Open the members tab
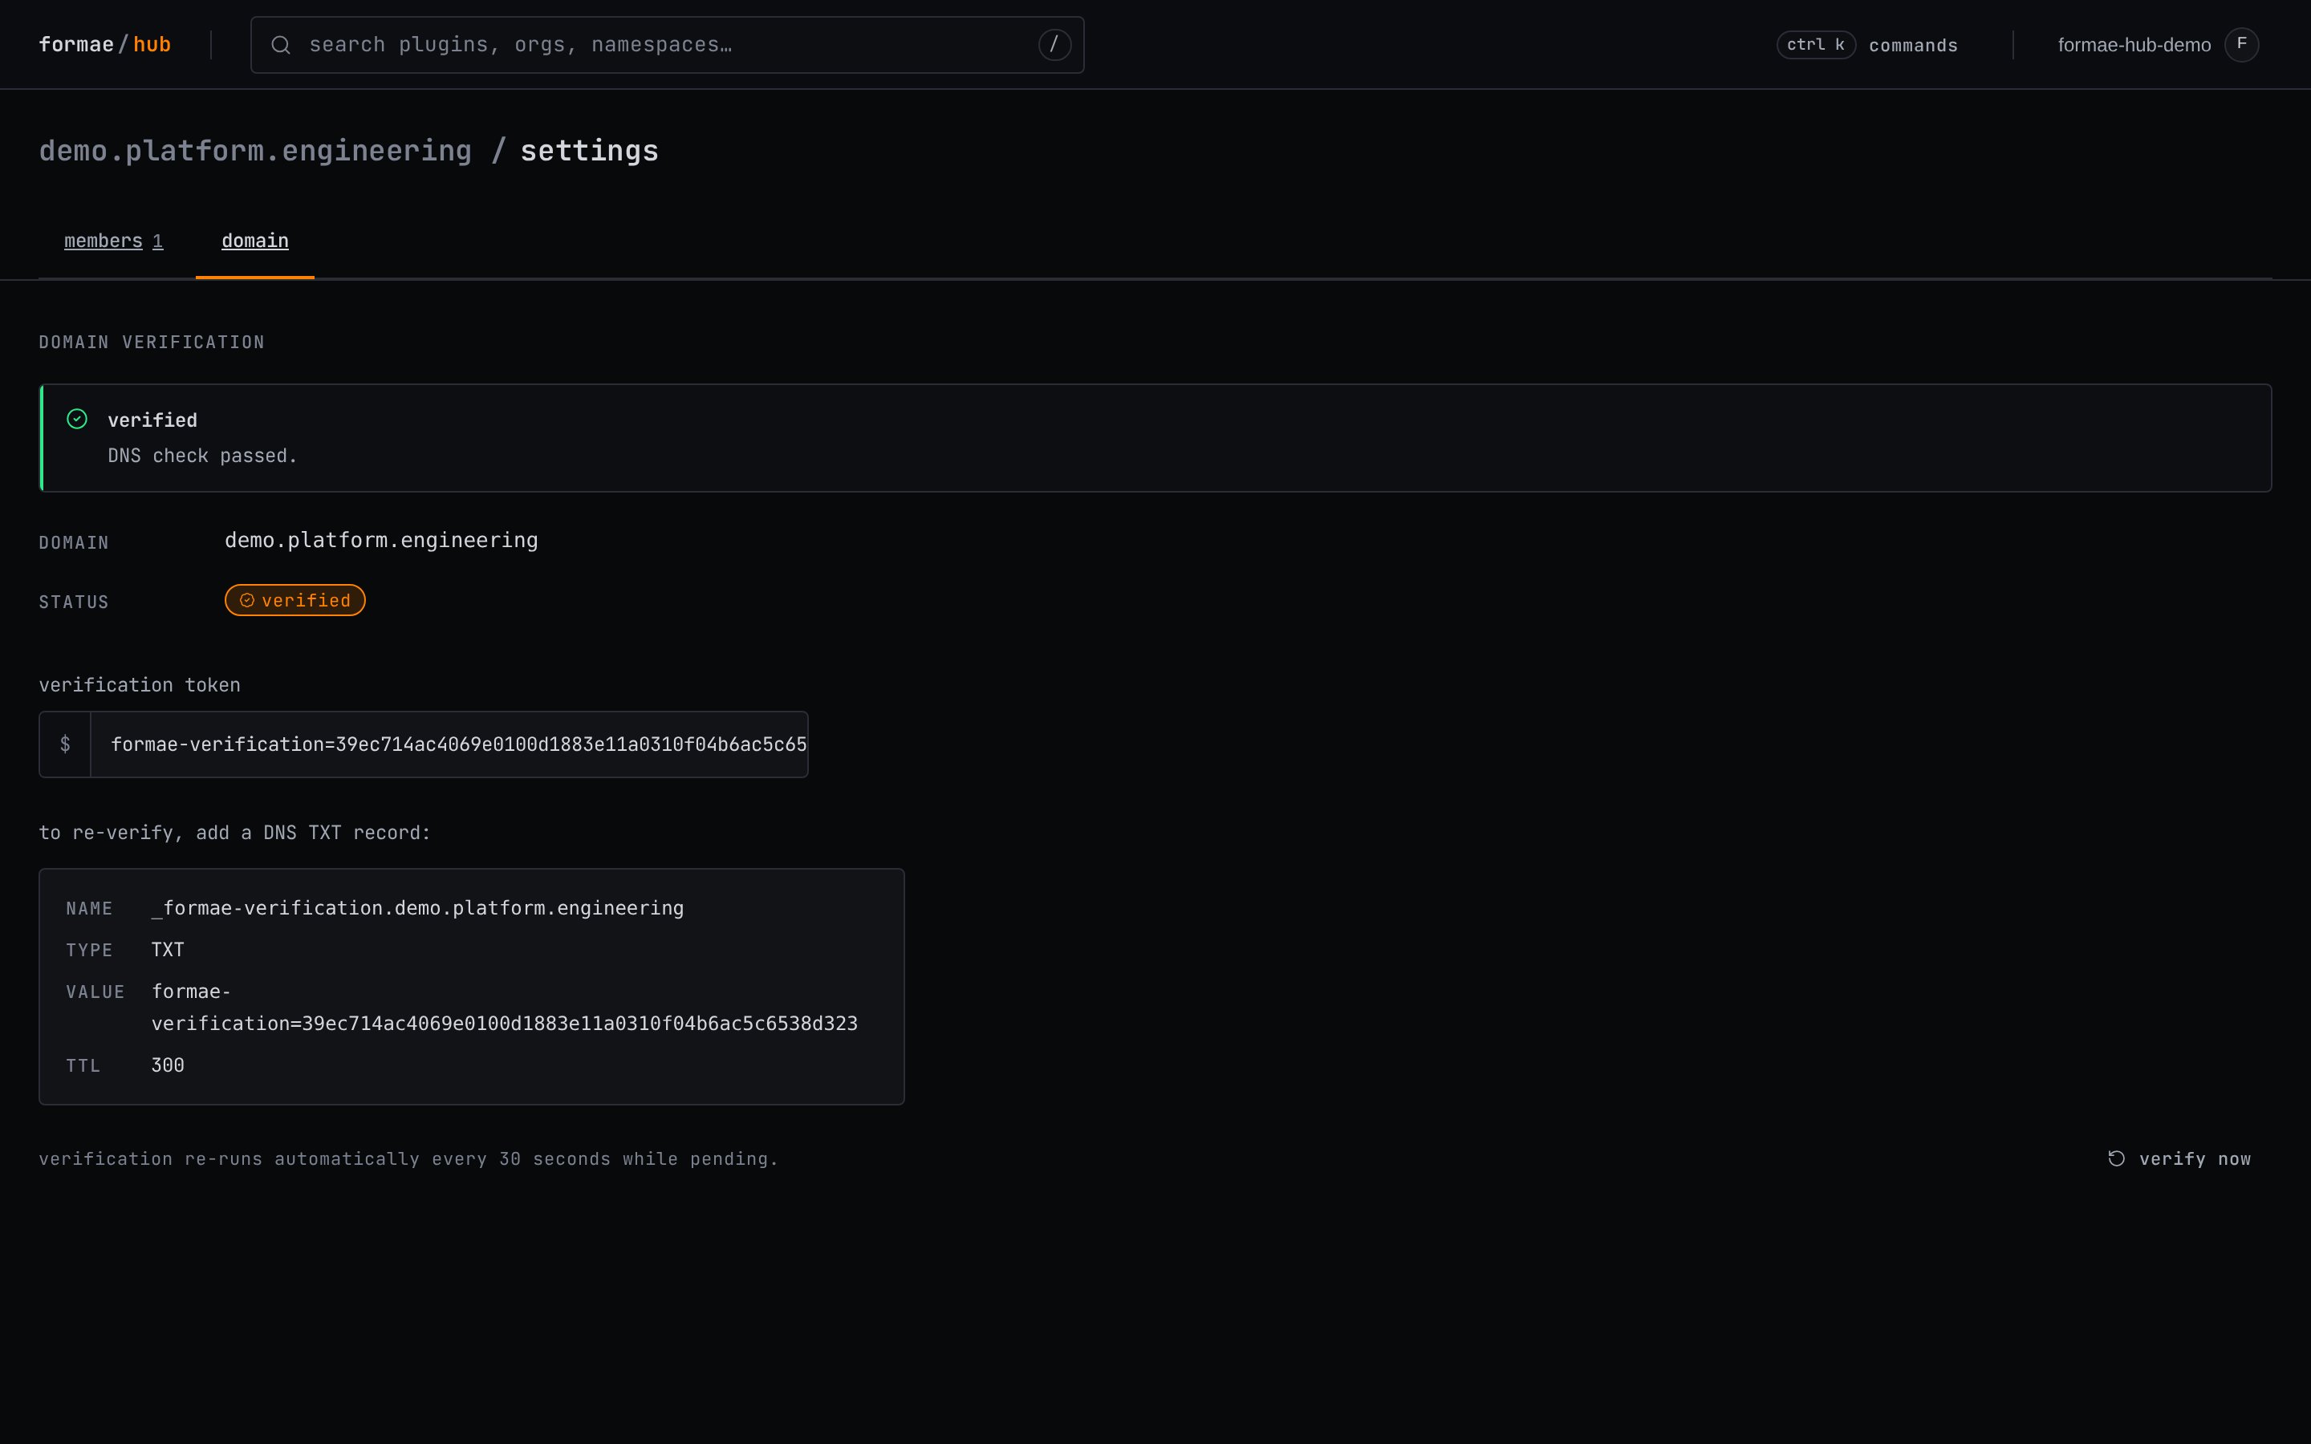Viewport: 2311px width, 1444px height. (114, 241)
